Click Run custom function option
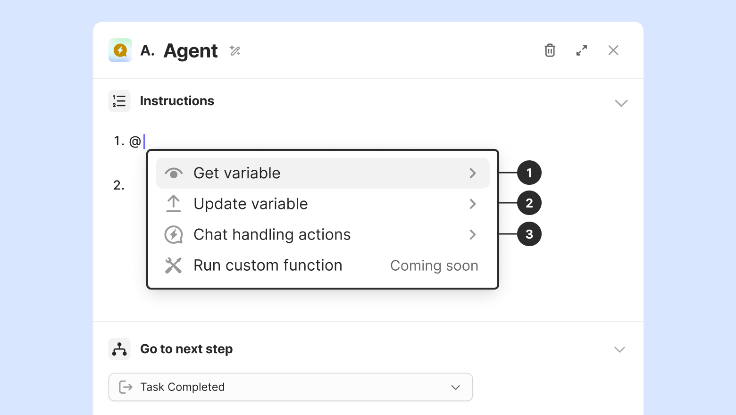 point(268,266)
